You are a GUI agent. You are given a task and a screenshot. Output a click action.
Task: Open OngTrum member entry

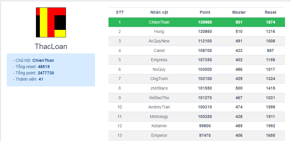159,79
